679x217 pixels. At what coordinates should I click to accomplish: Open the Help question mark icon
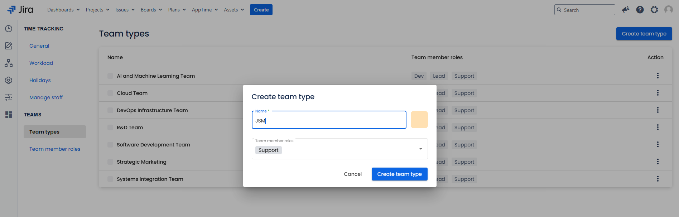click(640, 10)
